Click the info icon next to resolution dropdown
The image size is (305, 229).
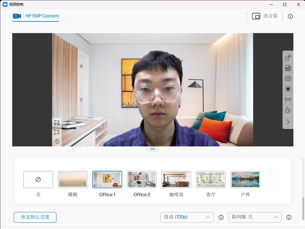tap(221, 217)
